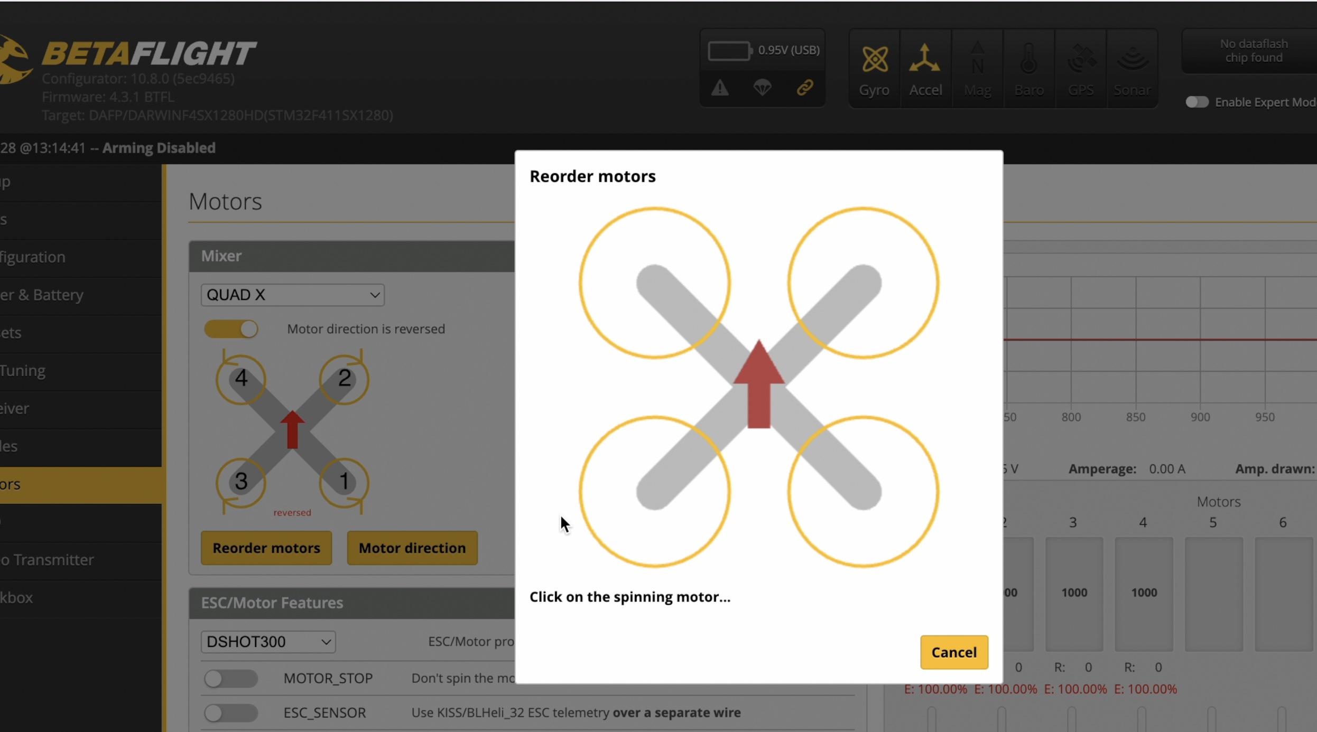Enable the MOTOR_STOP switch
The image size is (1317, 732).
pos(231,678)
